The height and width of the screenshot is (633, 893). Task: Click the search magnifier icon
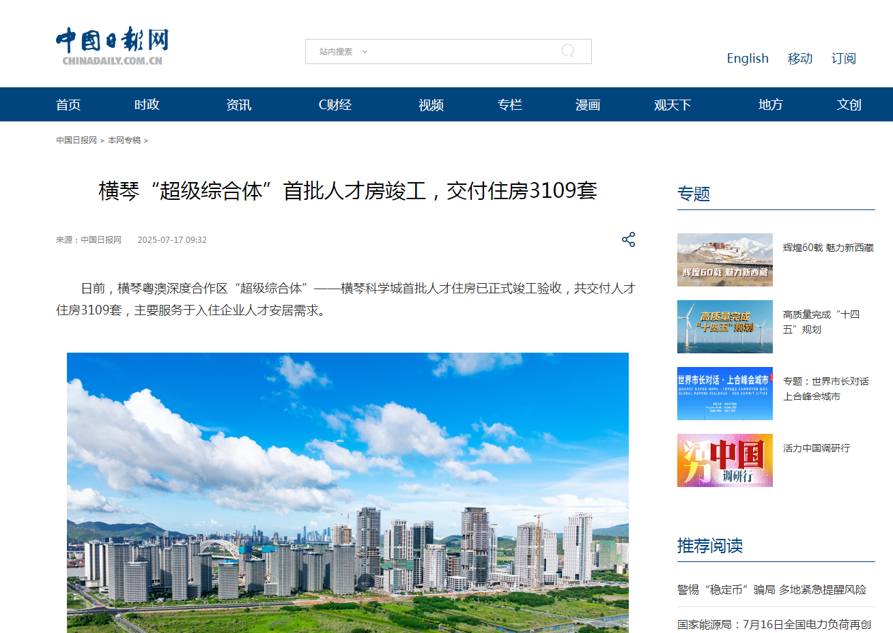[x=567, y=51]
